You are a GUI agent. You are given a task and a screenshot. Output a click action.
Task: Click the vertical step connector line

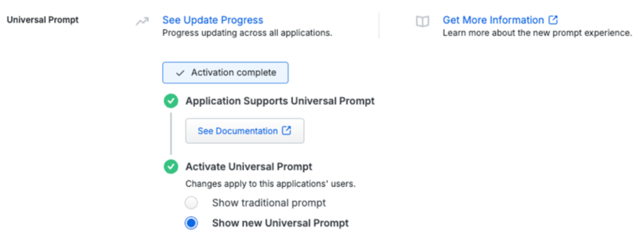pos(171,133)
